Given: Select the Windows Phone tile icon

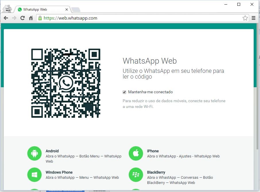Looking at the screenshot, I should point(34,175).
